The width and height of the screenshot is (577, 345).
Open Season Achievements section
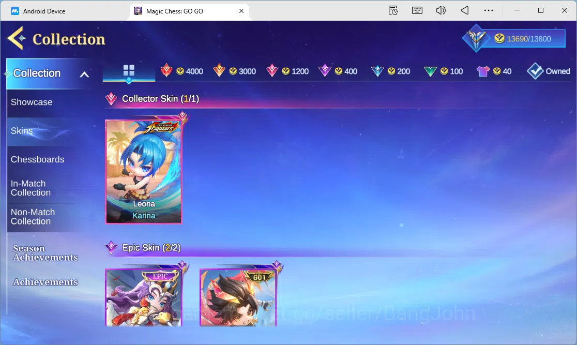(45, 253)
